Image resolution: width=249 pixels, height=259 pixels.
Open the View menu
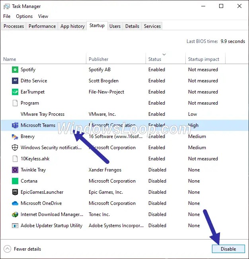click(x=43, y=16)
